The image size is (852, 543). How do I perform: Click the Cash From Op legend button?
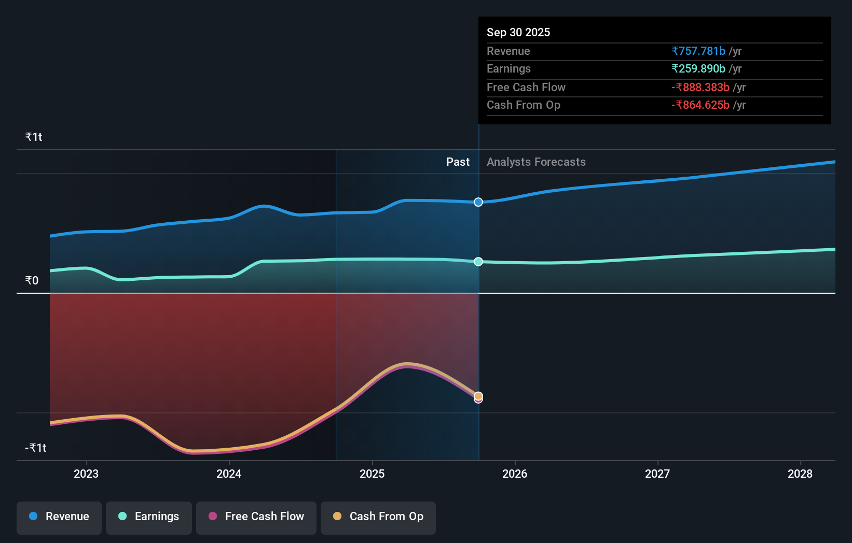pos(378,518)
